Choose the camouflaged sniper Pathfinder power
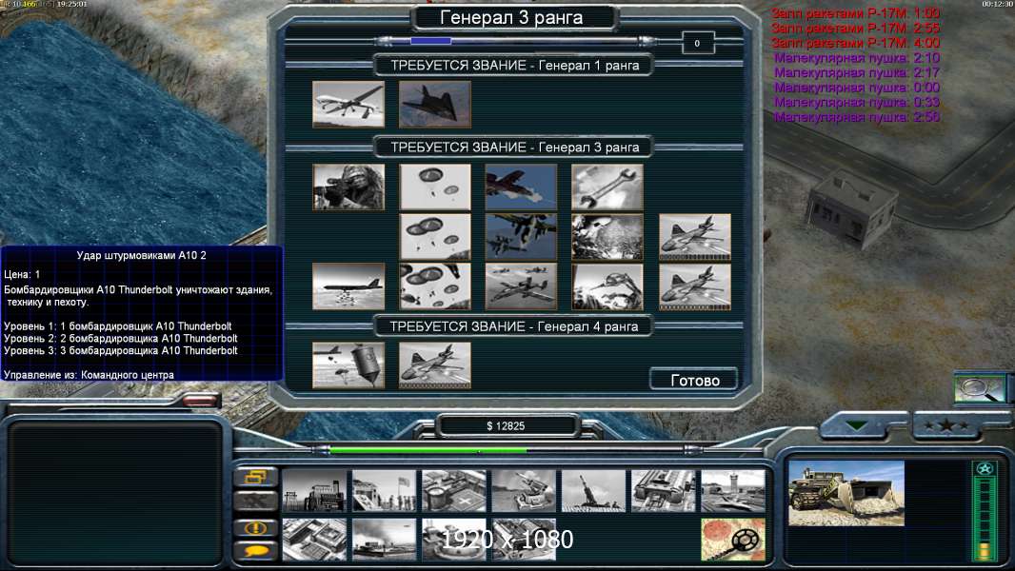This screenshot has width=1015, height=571. pyautogui.click(x=348, y=187)
